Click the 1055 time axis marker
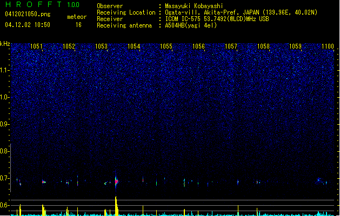This screenshot has width=340, height=216. (x=166, y=46)
